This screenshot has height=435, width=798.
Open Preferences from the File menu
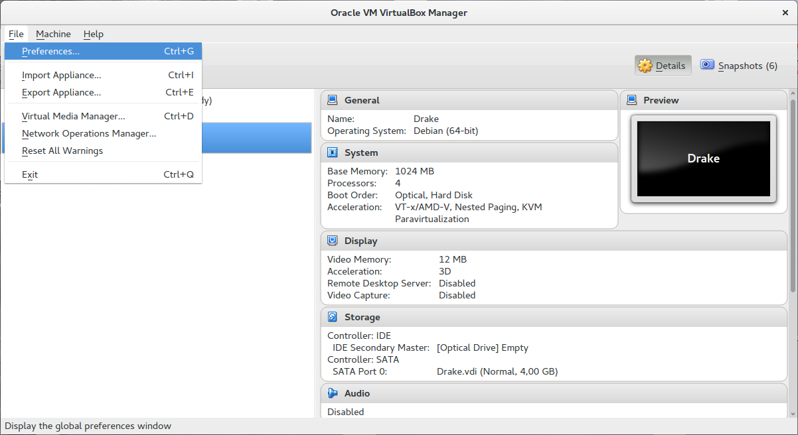[103, 51]
